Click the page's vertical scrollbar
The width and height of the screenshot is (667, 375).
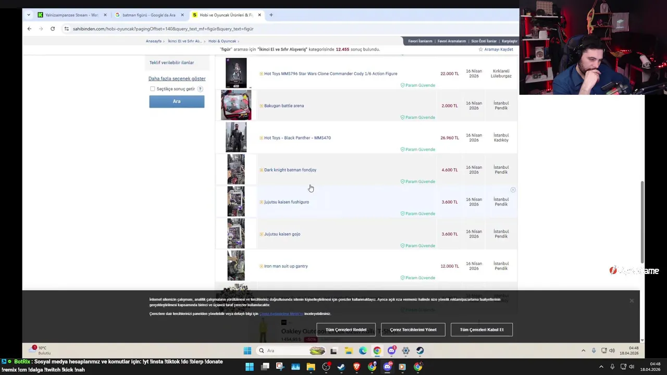[x=642, y=222]
